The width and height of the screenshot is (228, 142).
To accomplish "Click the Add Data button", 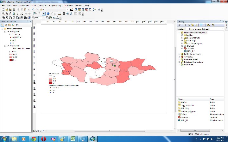I will 41,9.
